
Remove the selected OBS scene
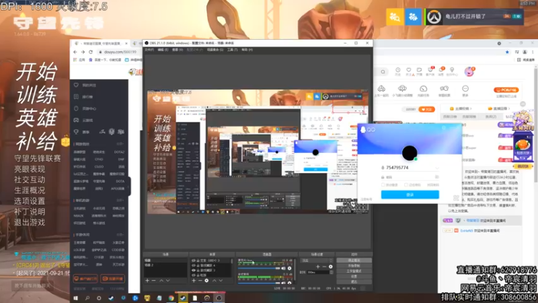(x=153, y=281)
